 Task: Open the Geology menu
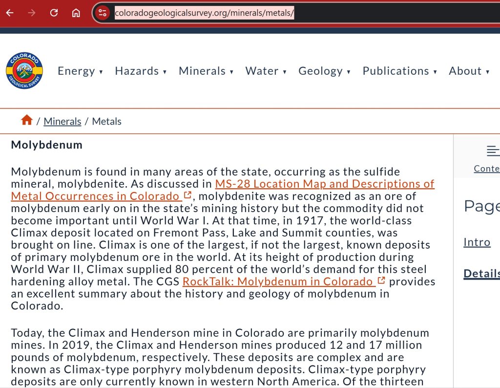point(324,71)
